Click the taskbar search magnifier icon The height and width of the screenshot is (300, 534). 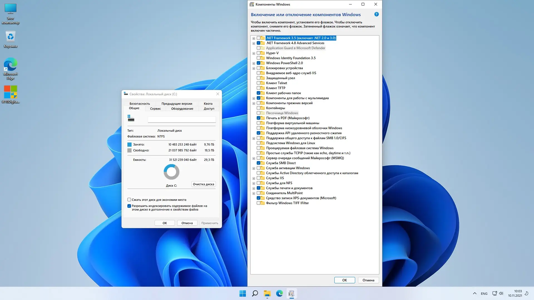click(x=255, y=293)
